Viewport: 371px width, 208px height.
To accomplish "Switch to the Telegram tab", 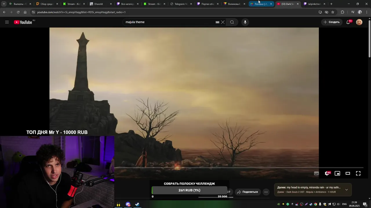I will click(181, 4).
